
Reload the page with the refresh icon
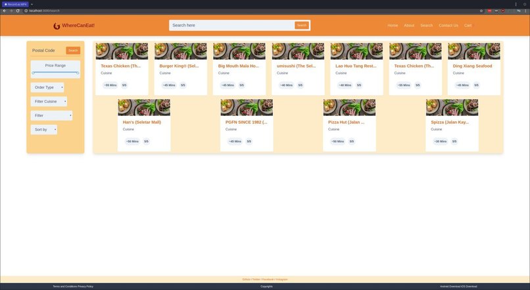coord(18,11)
